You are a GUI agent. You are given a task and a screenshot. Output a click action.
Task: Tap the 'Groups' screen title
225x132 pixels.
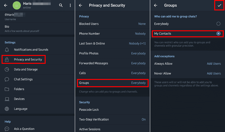[x=170, y=5]
